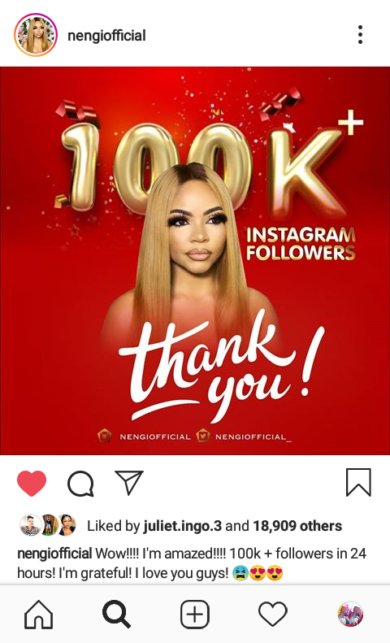Open activity notifications heart icon
The width and height of the screenshot is (390, 643).
[273, 615]
